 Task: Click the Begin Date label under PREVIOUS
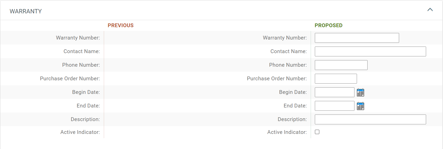pyautogui.click(x=86, y=92)
